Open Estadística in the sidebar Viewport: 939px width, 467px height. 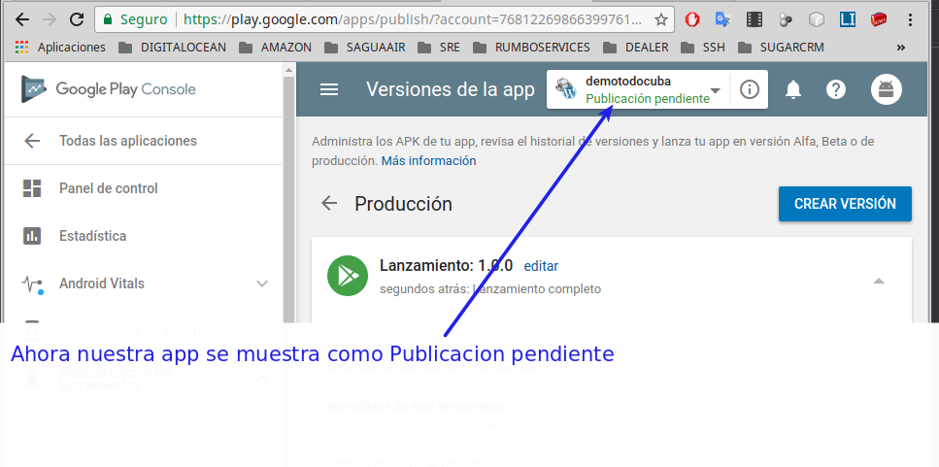(x=143, y=236)
